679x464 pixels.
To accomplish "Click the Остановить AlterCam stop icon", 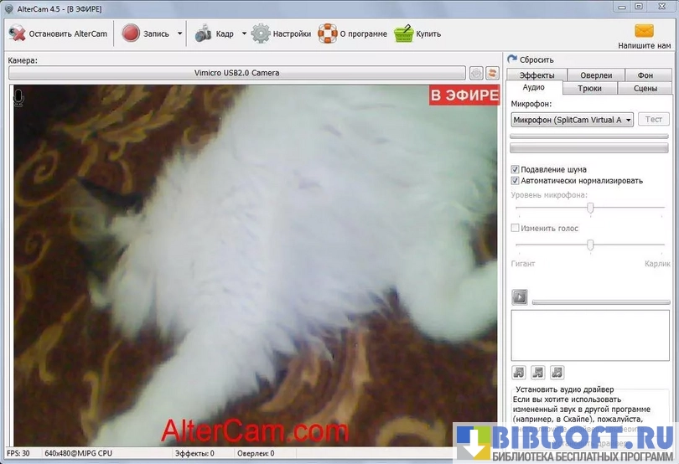I will click(17, 34).
